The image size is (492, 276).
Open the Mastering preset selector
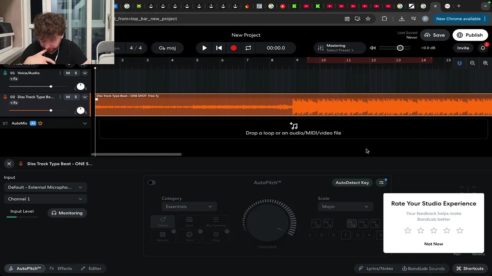tap(340, 48)
